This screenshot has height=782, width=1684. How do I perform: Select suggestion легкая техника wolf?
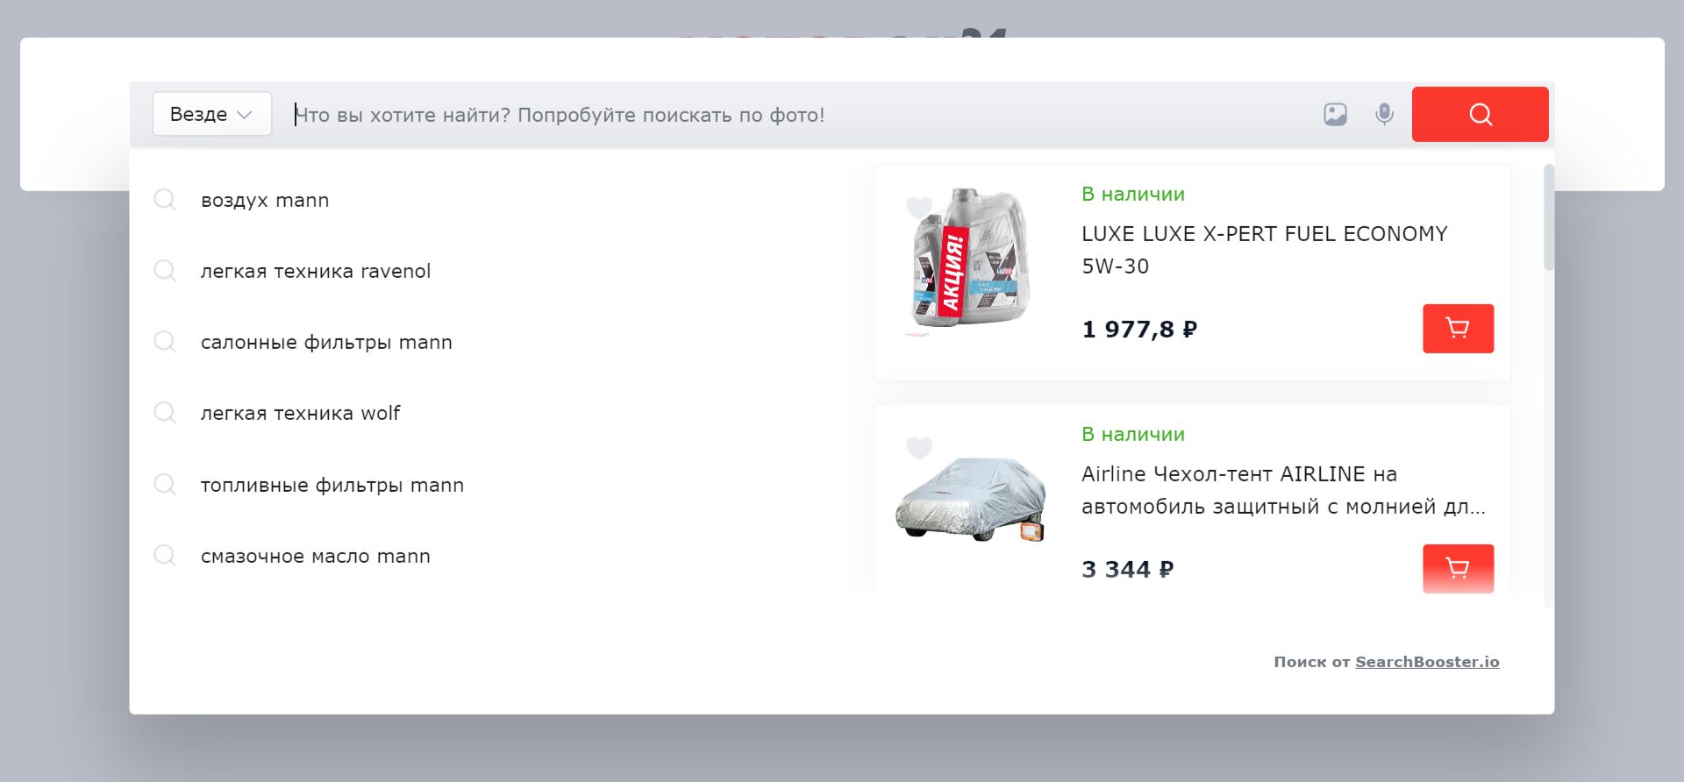[x=300, y=413]
